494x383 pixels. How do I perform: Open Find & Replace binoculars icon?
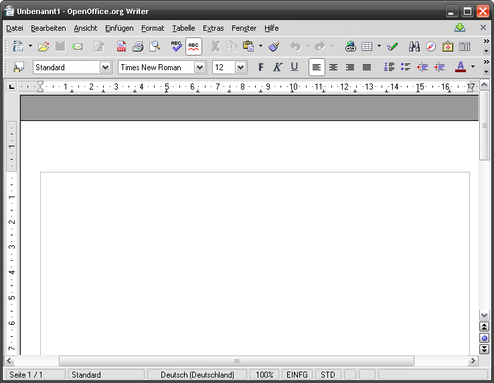pyautogui.click(x=414, y=47)
